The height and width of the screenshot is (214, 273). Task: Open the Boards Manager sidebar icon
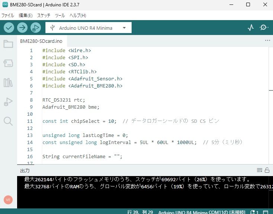coord(8,64)
